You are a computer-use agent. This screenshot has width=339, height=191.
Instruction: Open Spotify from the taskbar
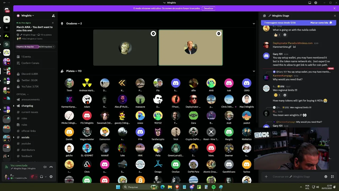(213, 187)
